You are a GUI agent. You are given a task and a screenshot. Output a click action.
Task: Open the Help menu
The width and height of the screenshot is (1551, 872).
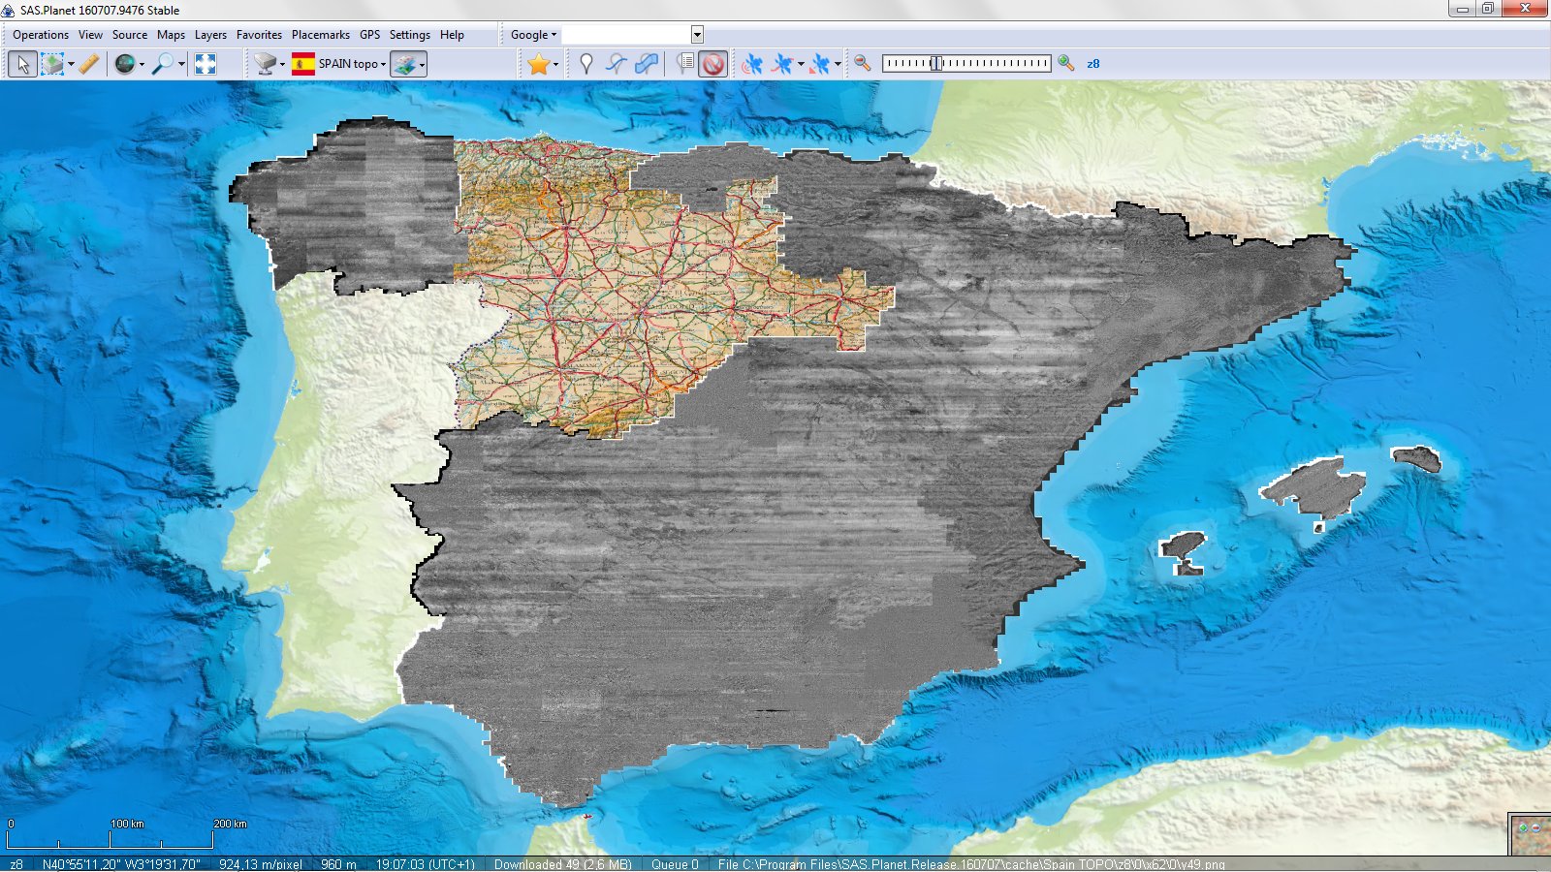452,35
